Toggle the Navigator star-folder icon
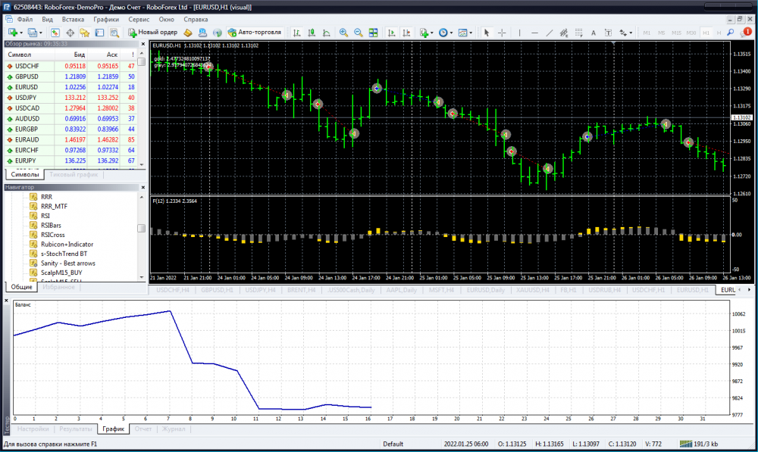The image size is (758, 452). 85,33
